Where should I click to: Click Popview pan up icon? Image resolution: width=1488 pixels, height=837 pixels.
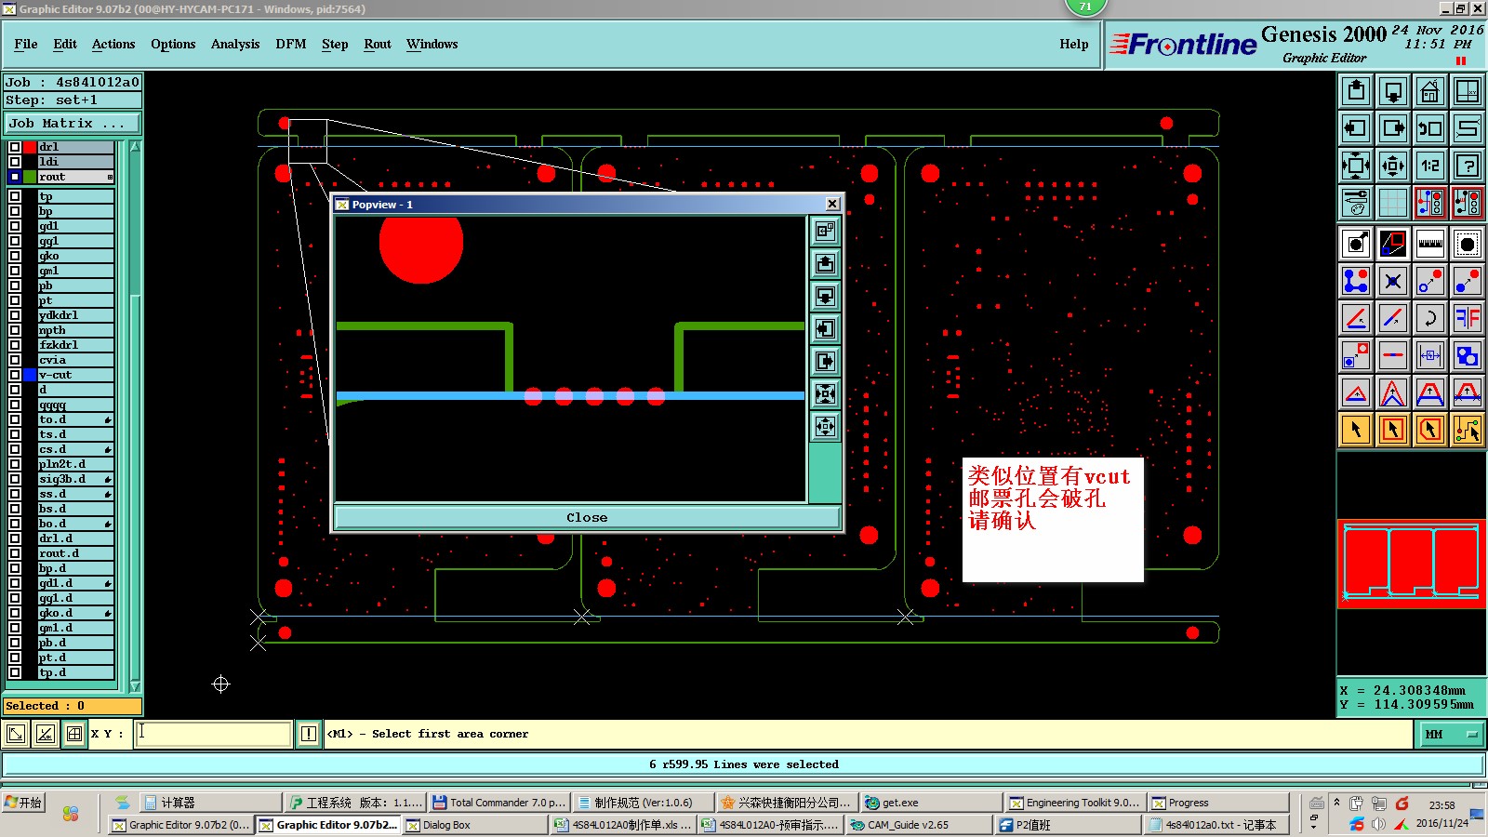click(825, 264)
